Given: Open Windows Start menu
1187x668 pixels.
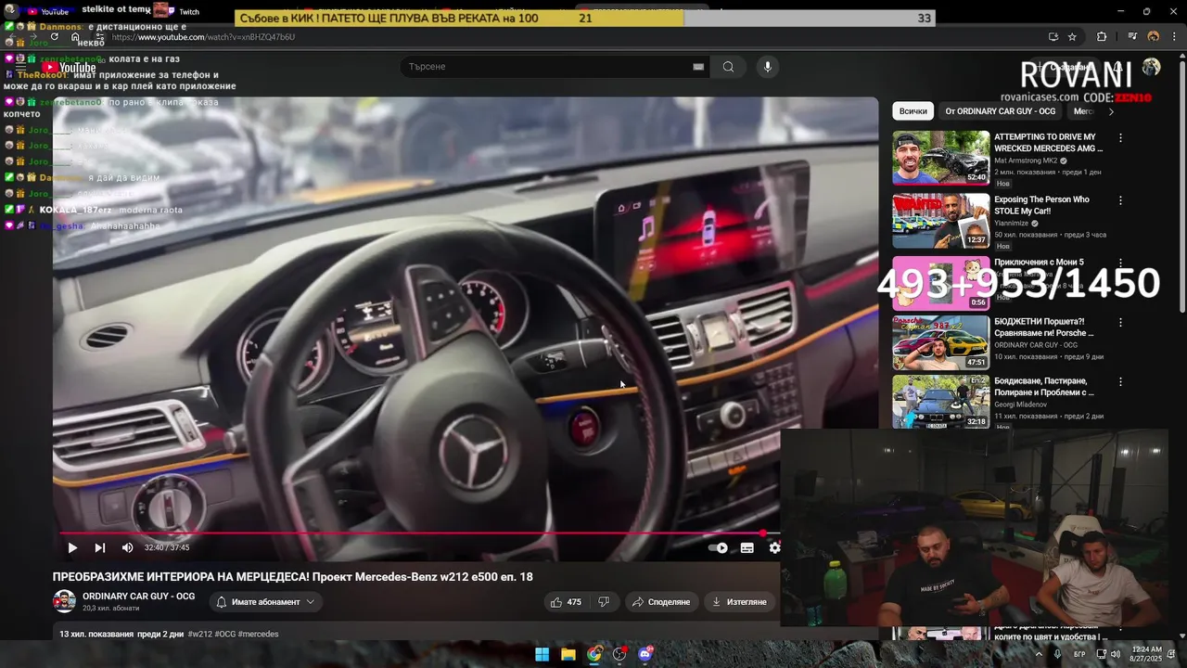Looking at the screenshot, I should [542, 654].
